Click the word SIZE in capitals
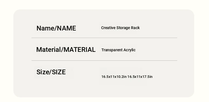209x102 pixels. [59, 72]
